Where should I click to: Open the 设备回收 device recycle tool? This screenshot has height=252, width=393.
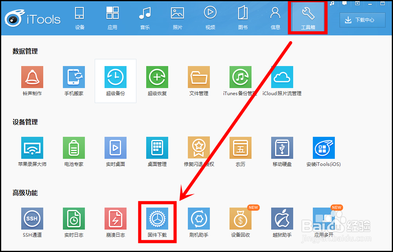241,219
